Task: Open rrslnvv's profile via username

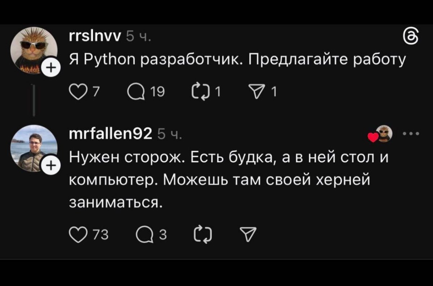Action: pyautogui.click(x=95, y=35)
